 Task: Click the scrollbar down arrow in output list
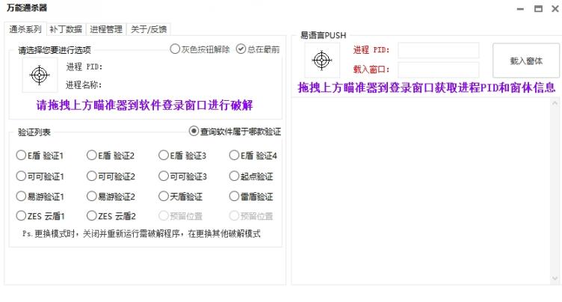[555, 278]
